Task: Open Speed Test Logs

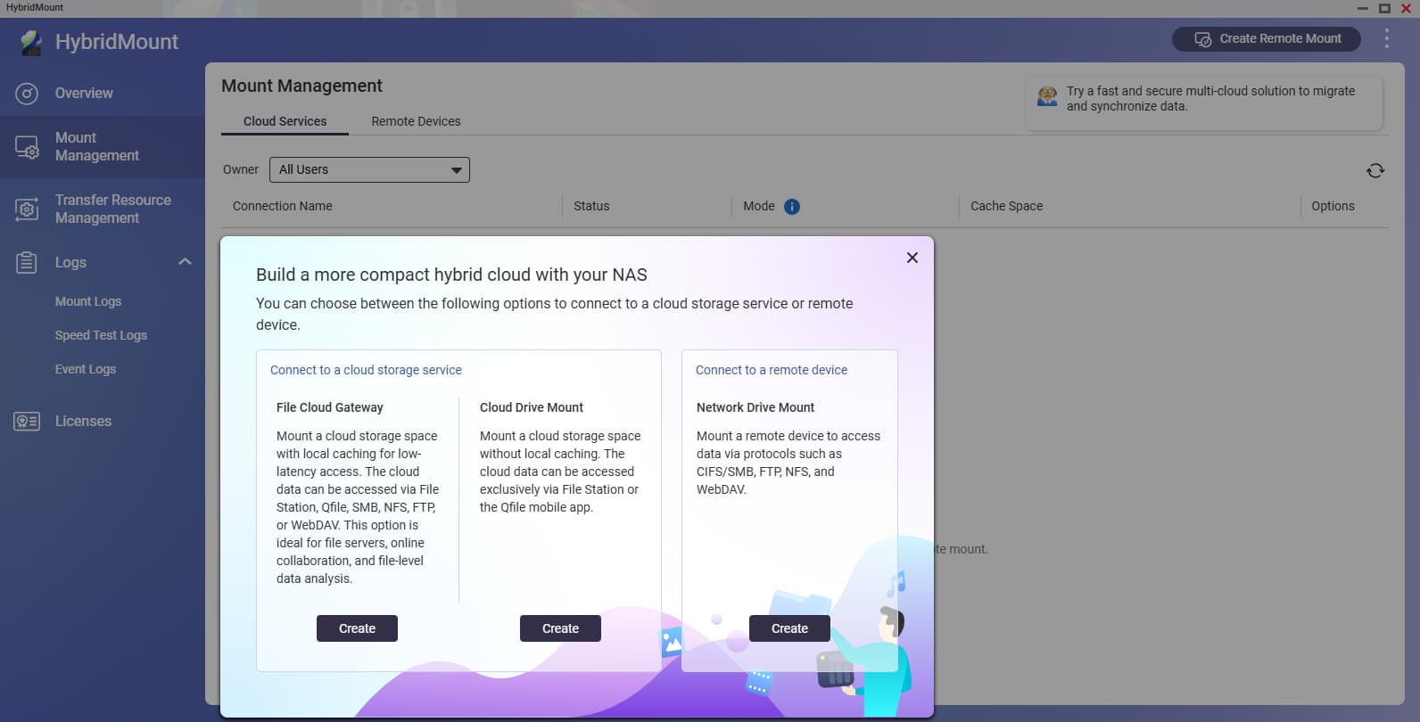Action: click(x=101, y=335)
